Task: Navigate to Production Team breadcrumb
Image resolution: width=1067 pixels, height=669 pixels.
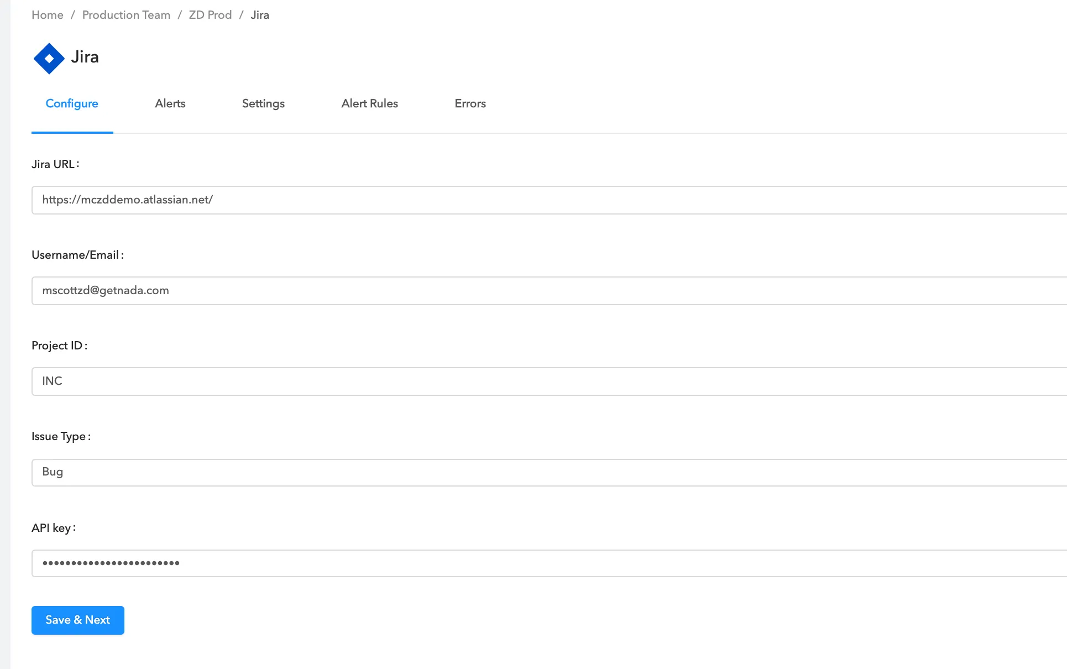Action: [x=126, y=15]
